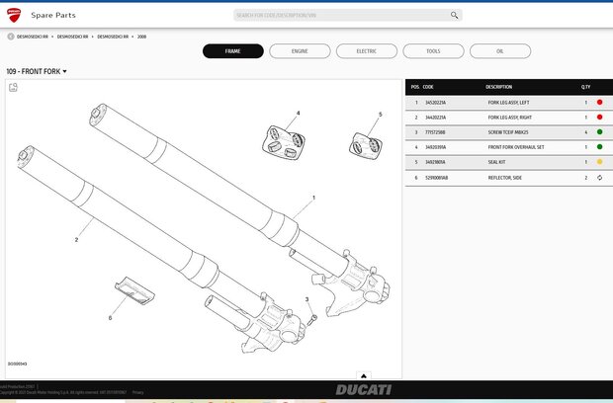Click the DUCATI wordmark in the footer
The image size is (613, 403).
click(363, 390)
